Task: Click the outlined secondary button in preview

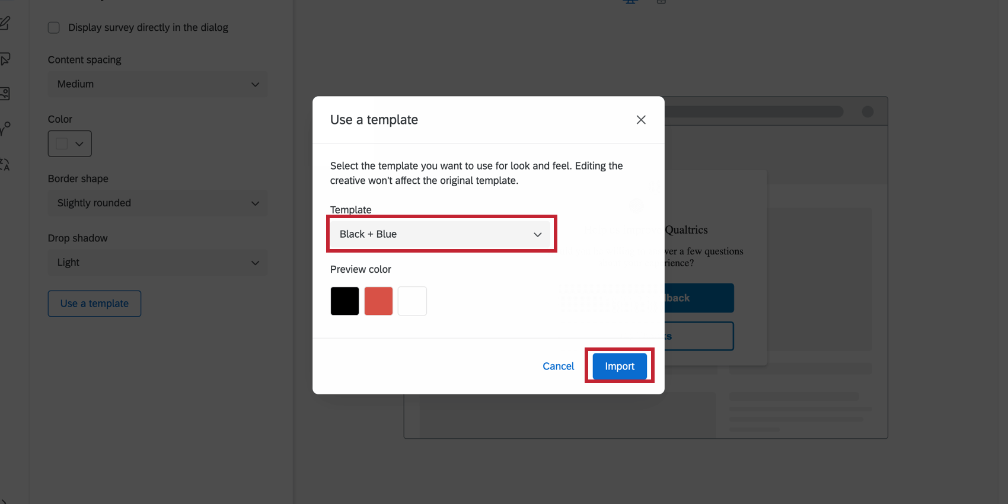Action: coord(699,336)
